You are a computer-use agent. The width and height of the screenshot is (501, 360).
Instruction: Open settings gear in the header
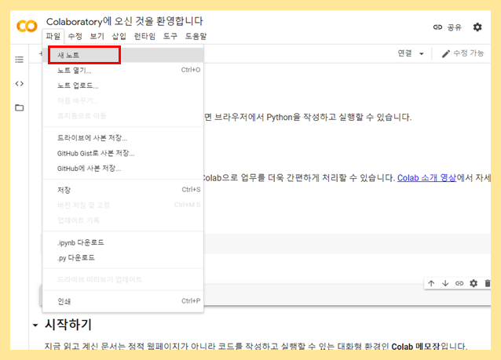coord(477,27)
